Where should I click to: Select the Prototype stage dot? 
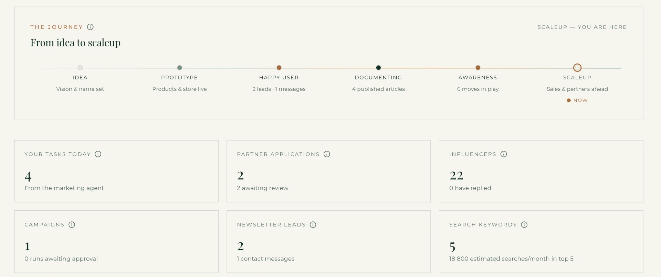[x=179, y=68]
